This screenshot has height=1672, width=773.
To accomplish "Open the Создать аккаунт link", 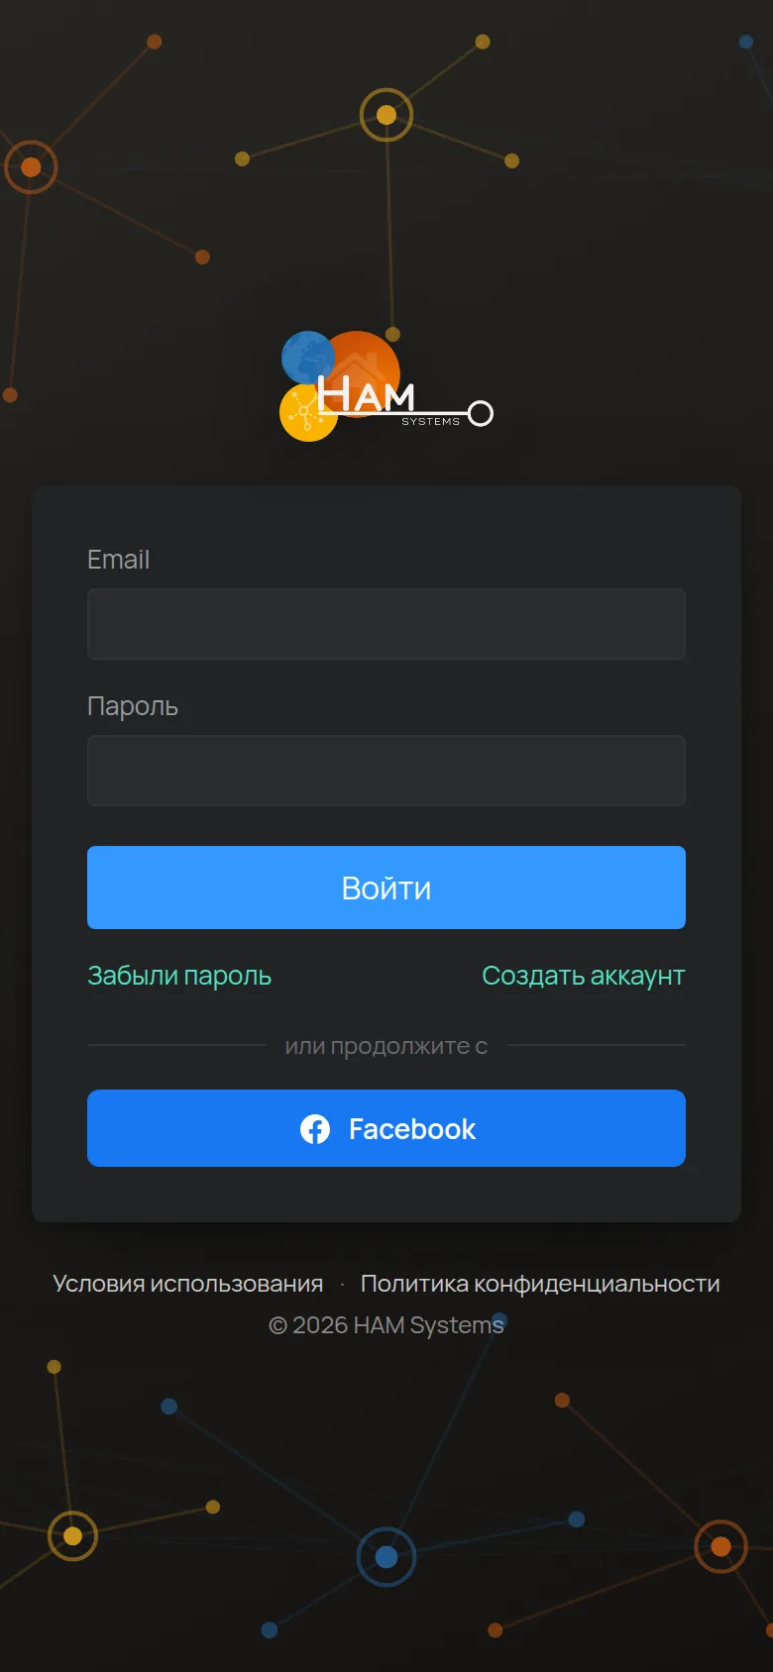I will coord(584,976).
